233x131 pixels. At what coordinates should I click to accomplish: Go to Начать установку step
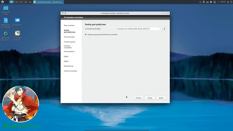point(70,71)
